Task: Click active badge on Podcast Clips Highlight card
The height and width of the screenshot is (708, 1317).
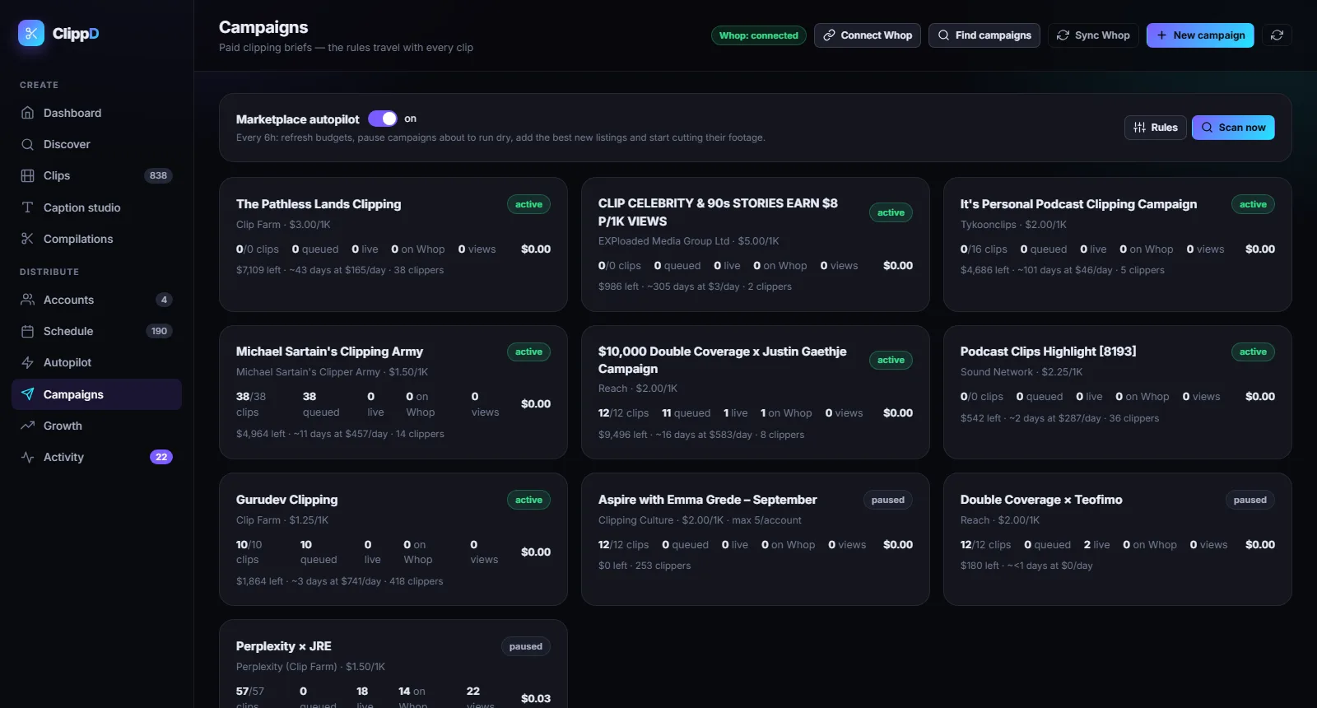Action: (1253, 352)
